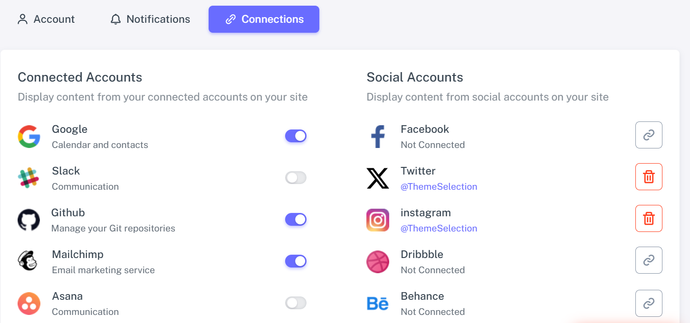The image size is (690, 323).
Task: Turn on the Asana toggle
Action: 296,303
